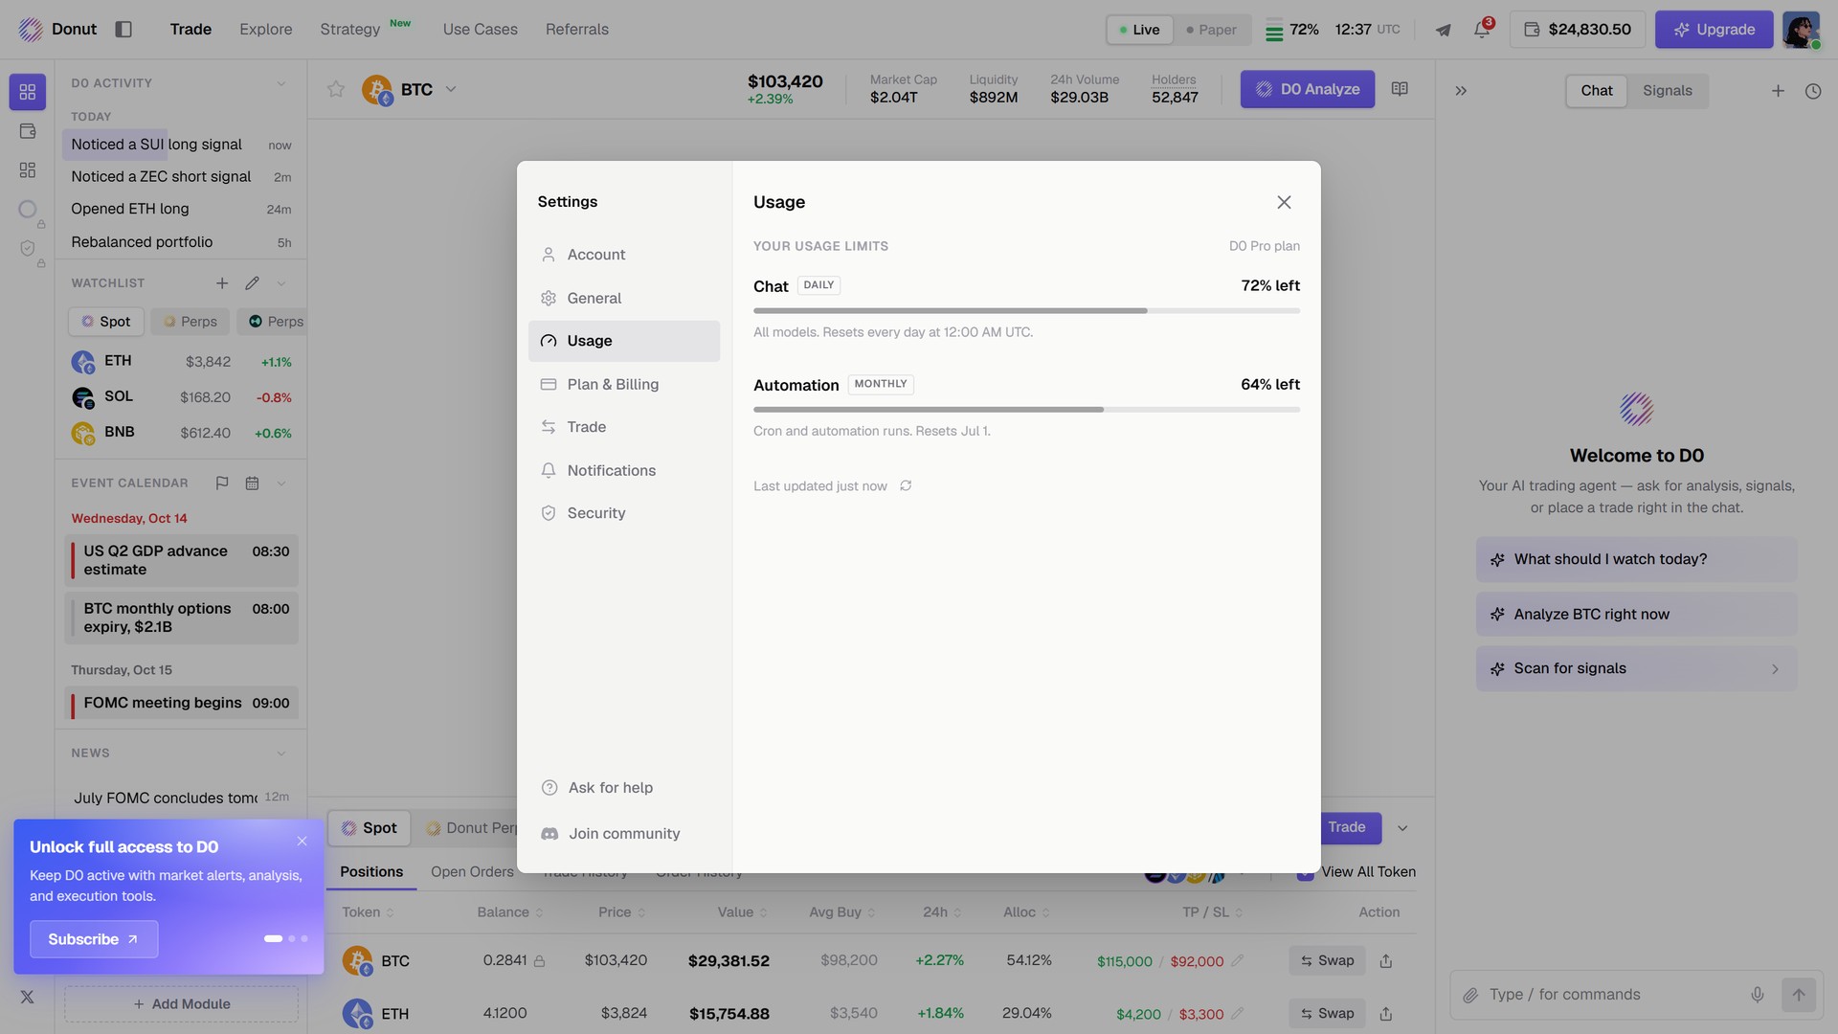Click the microphone icon in chat input
The height and width of the screenshot is (1034, 1838).
coord(1758,995)
